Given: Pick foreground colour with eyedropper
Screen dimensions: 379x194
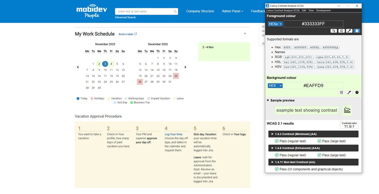Looking at the screenshot, I should pos(349,31).
